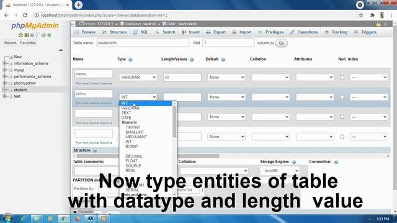Screen dimensions: 397x223
Task: Open Windows Explorer folder on the taskbar
Action: point(37,219)
